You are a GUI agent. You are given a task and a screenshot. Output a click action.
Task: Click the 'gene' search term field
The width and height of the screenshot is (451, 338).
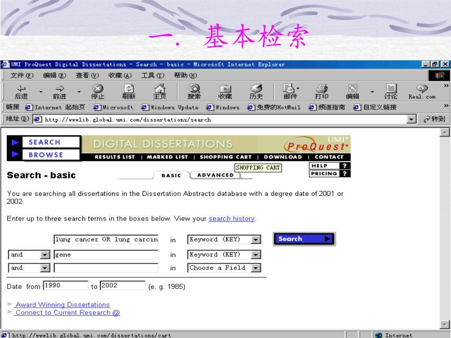tap(106, 255)
